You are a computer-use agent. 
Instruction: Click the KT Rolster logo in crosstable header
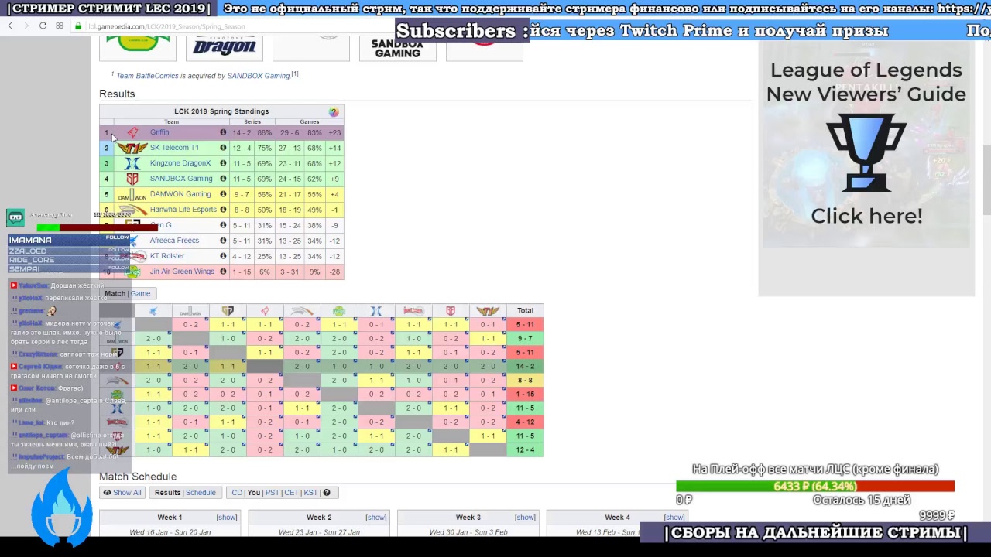(x=413, y=311)
